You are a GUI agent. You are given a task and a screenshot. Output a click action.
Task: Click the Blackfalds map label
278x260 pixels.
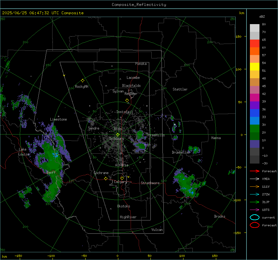click(131, 86)
